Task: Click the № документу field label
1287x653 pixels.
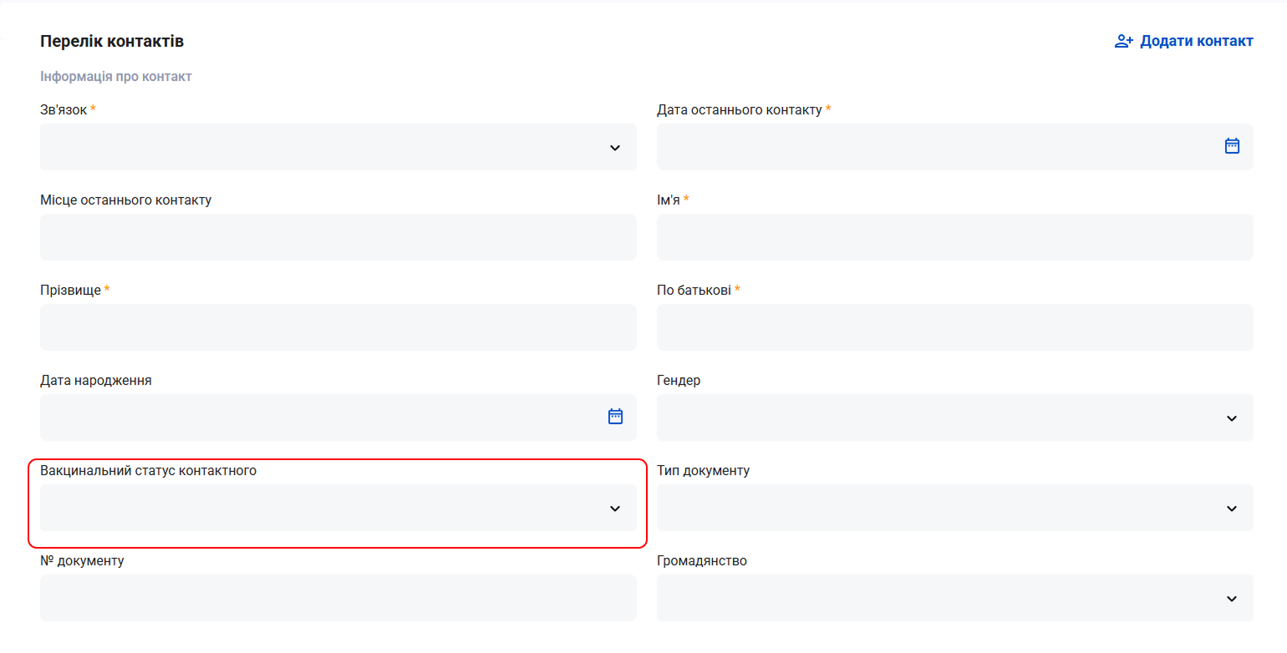Action: tap(82, 561)
